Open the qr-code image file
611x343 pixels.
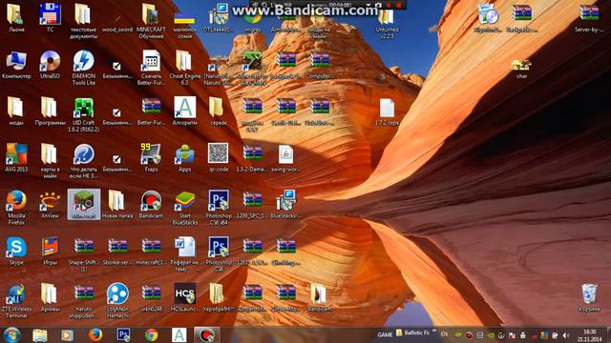[219, 157]
